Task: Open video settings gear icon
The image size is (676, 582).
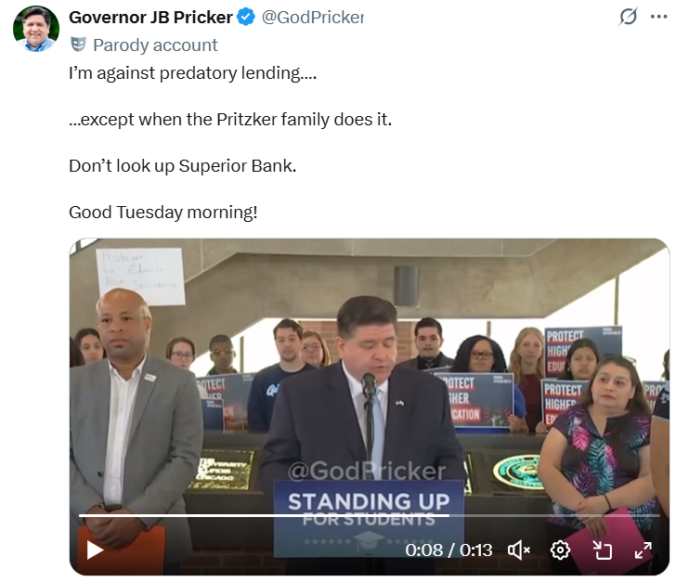Action: click(x=560, y=550)
